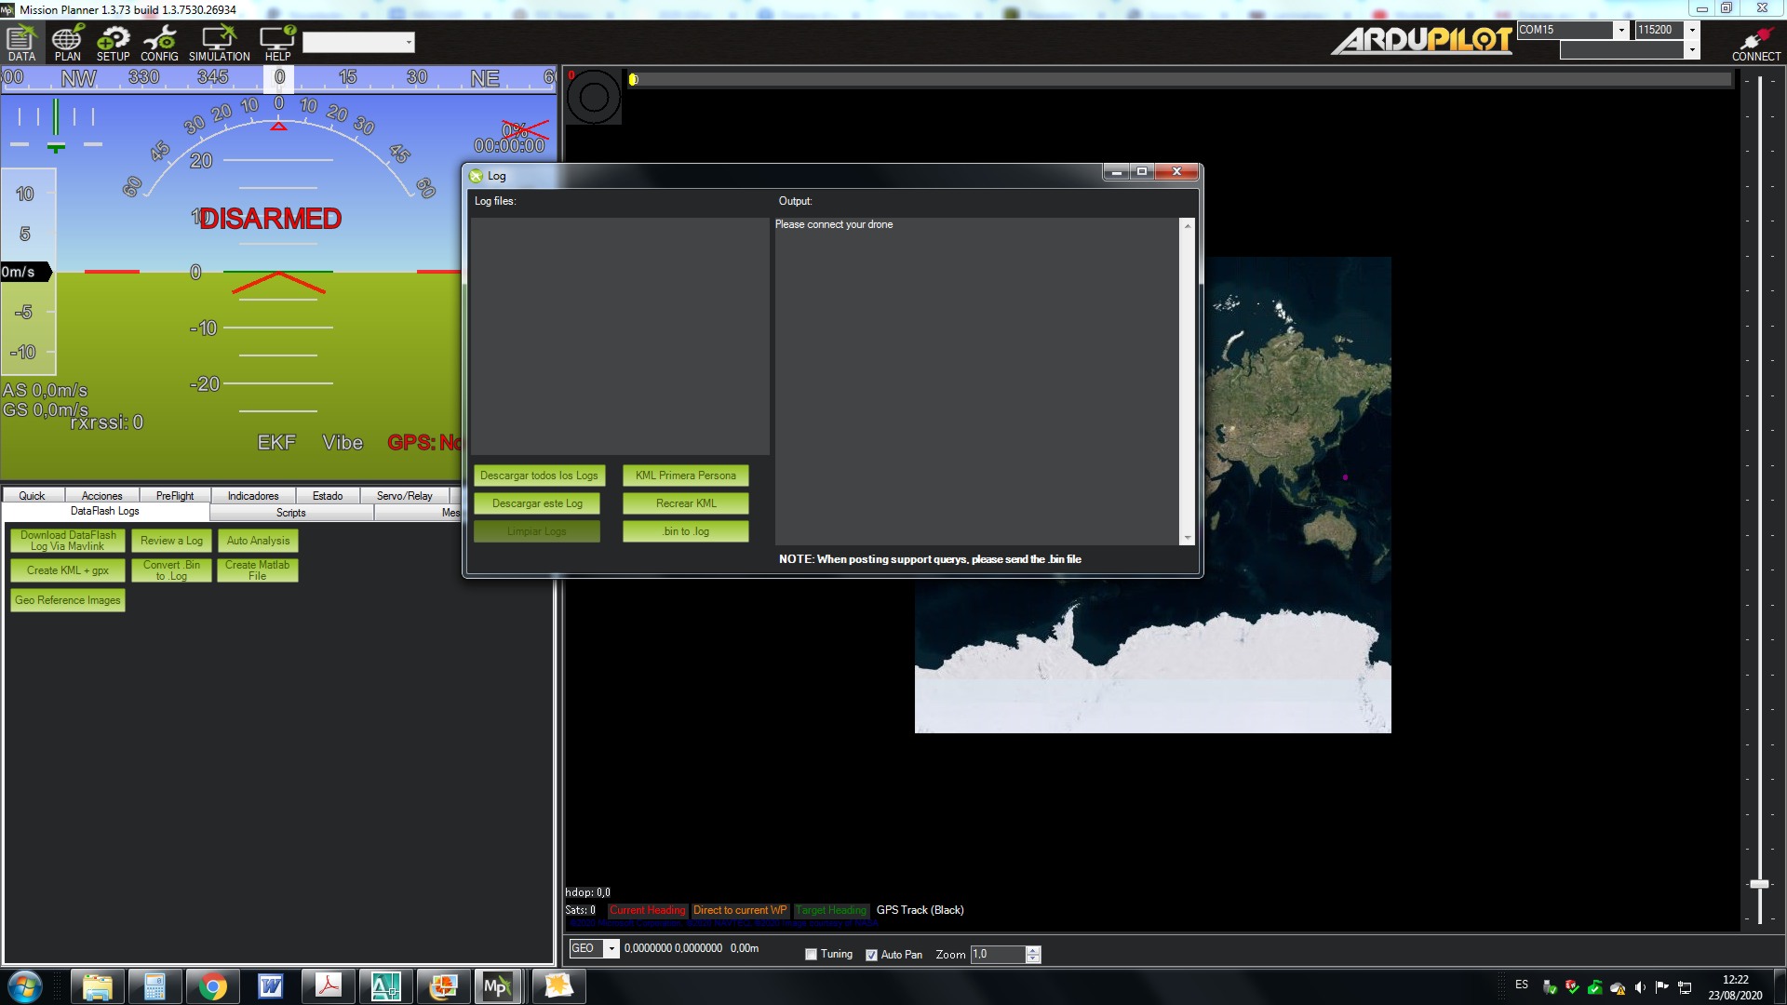1787x1005 pixels.
Task: Open Google Chrome from the taskbar
Action: point(212,986)
